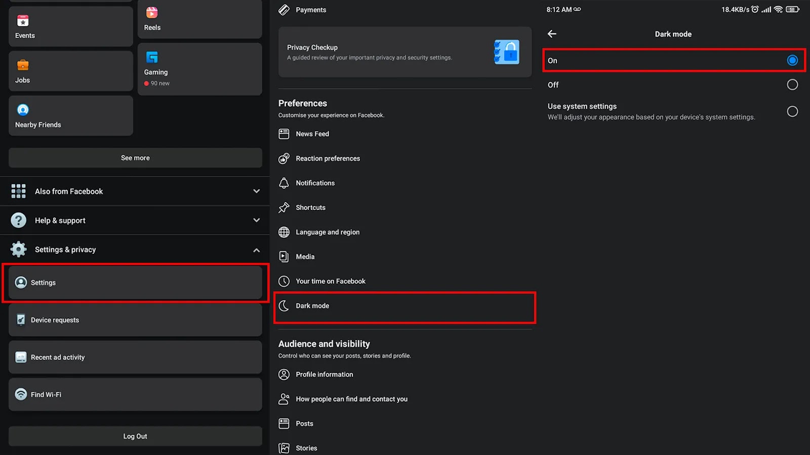This screenshot has height=455, width=810.
Task: Click the Gaming 90 new badge
Action: pyautogui.click(x=157, y=83)
